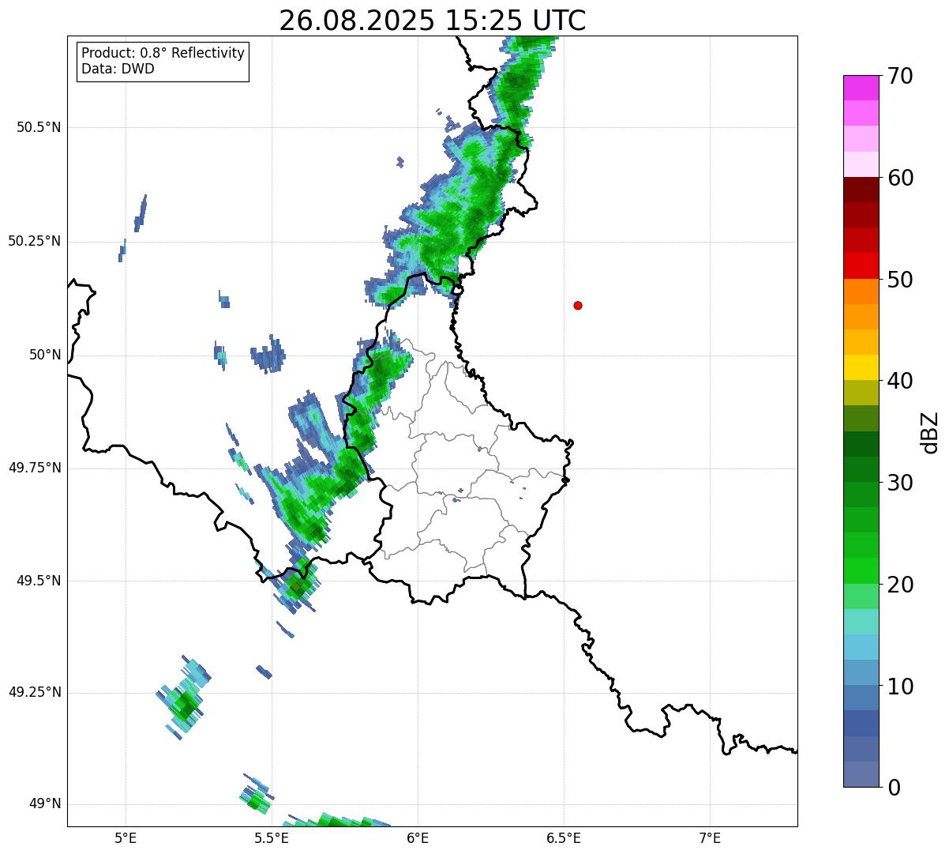Click the Product: 0.8° Reflectivity label
Image resolution: width=949 pixels, height=854 pixels.
tap(163, 53)
